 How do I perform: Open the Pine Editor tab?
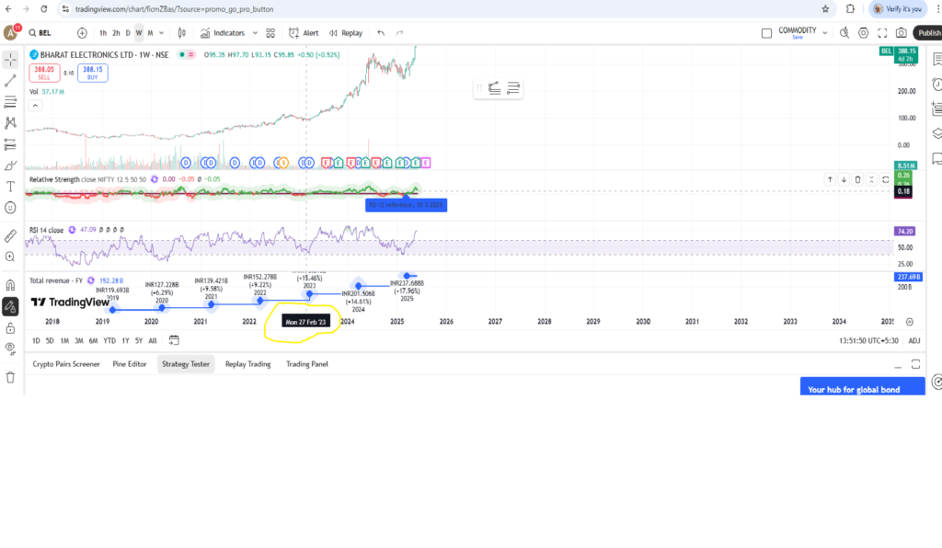(x=130, y=364)
